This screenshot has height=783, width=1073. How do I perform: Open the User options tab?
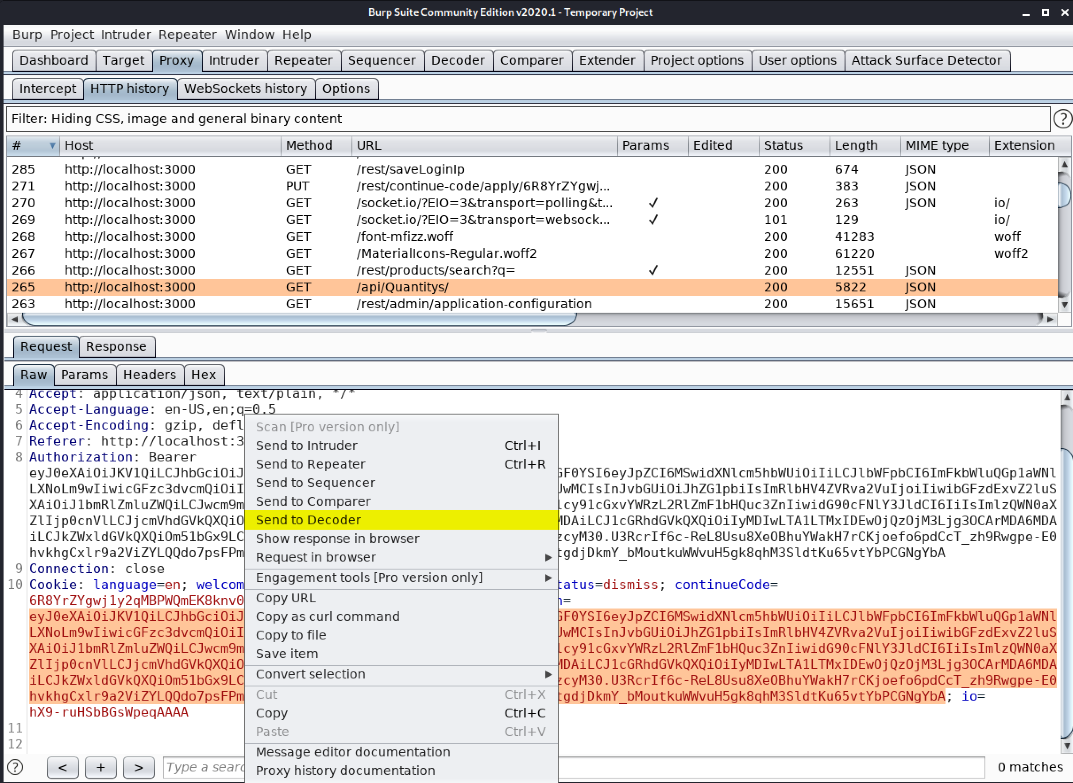pos(798,61)
